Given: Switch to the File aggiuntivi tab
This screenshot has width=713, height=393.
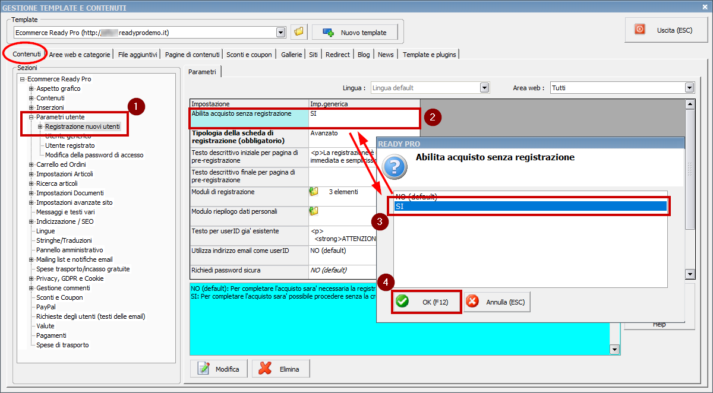Looking at the screenshot, I should coord(138,55).
